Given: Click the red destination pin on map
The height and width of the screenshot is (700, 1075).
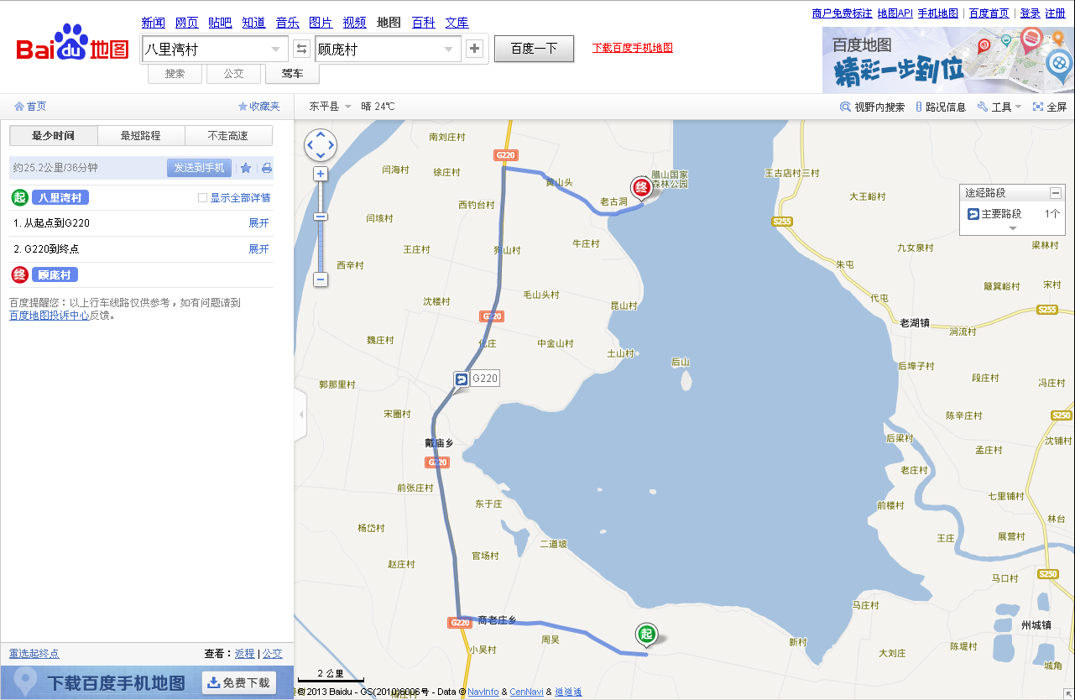Looking at the screenshot, I should click(641, 189).
